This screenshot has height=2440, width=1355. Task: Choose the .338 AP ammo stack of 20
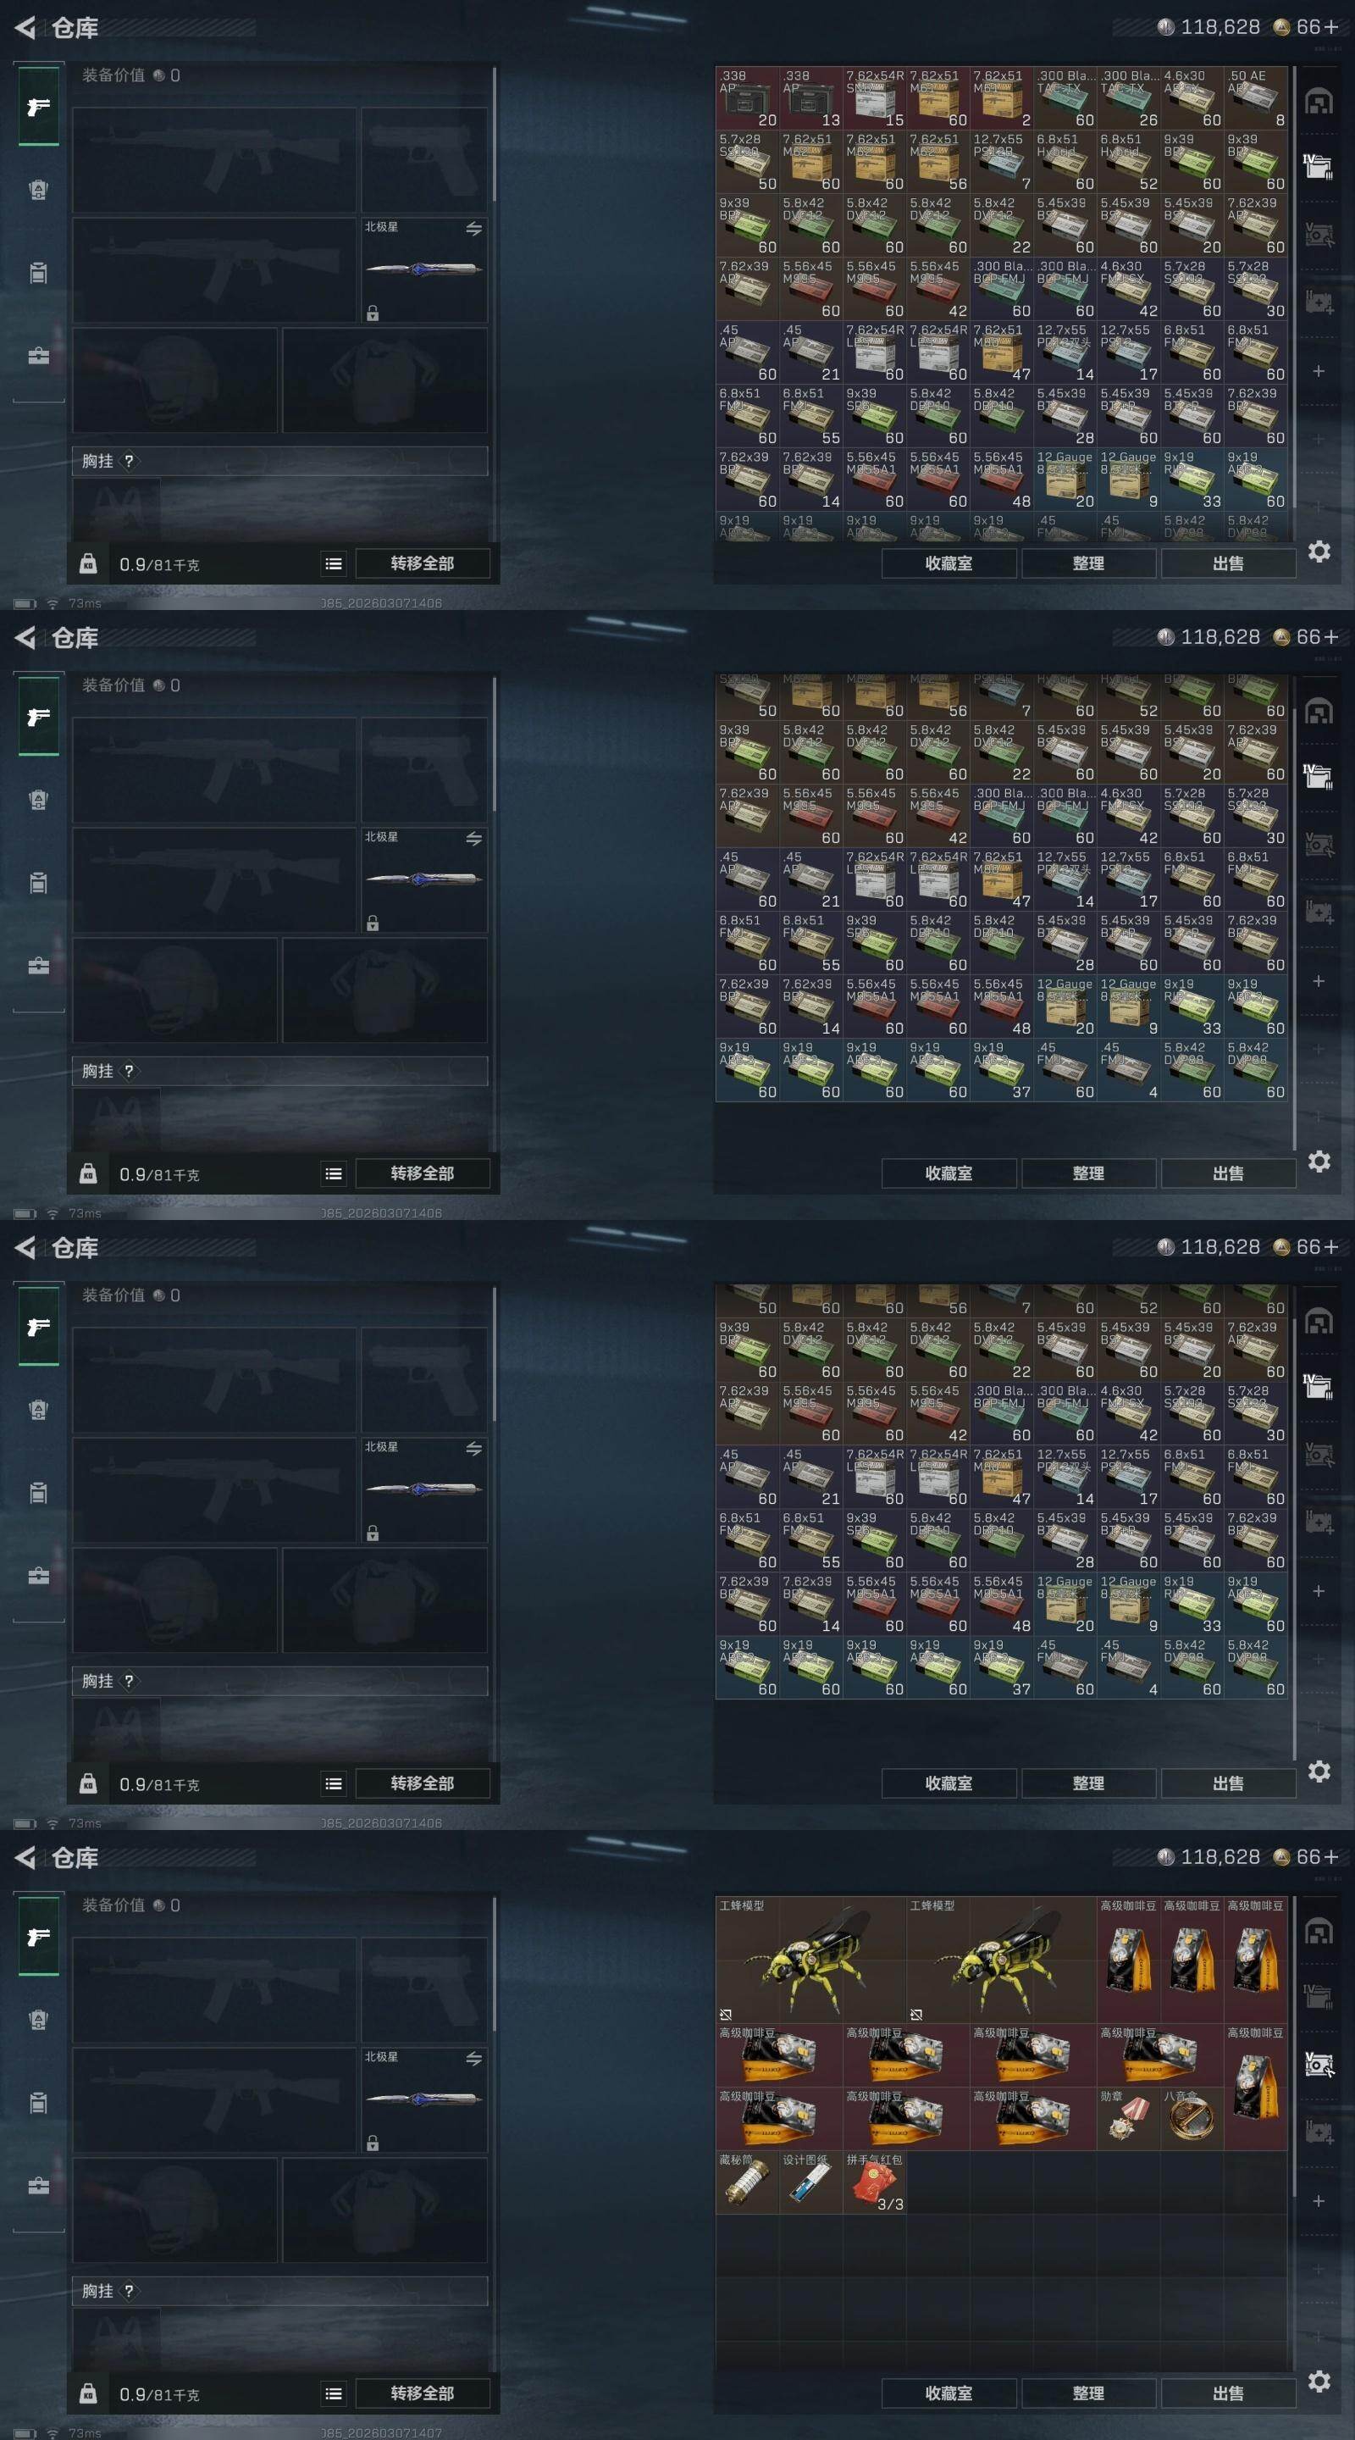[x=747, y=97]
